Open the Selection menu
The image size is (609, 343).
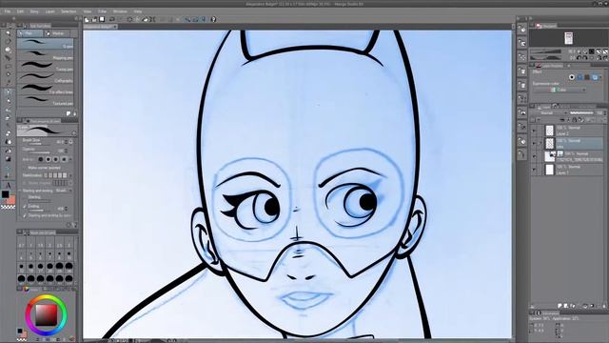(x=69, y=11)
